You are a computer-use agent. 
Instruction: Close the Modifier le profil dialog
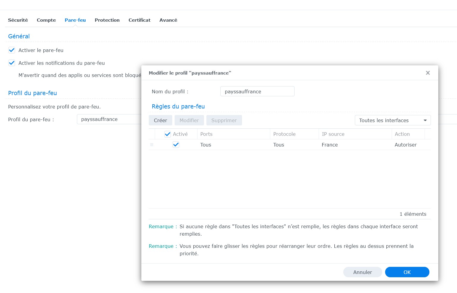click(x=428, y=73)
